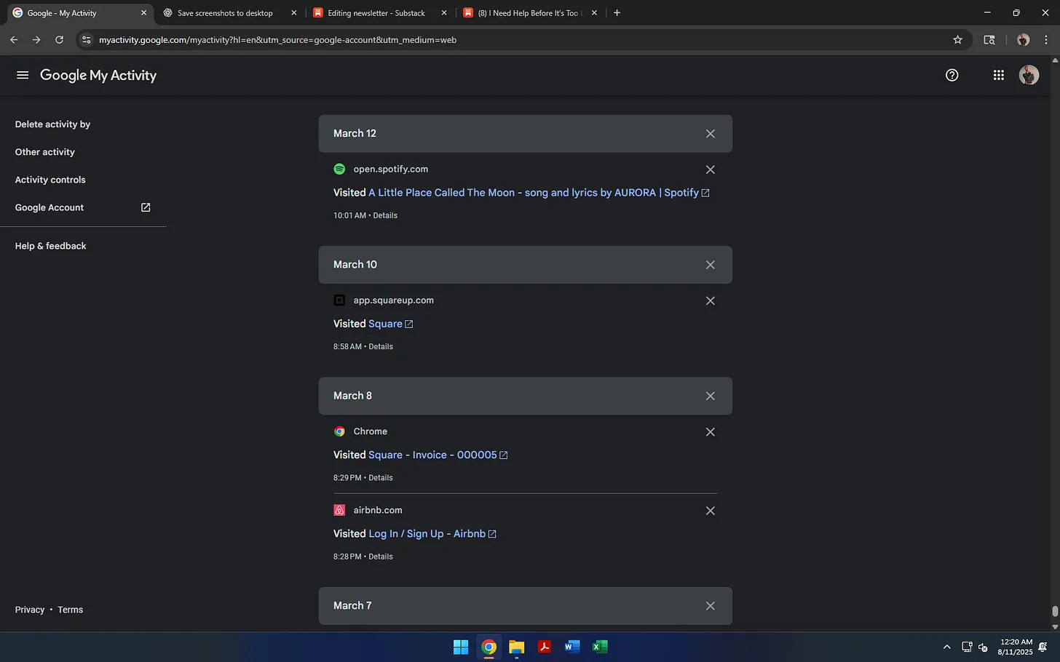
Task: Open File Explorer from taskbar
Action: point(517,647)
